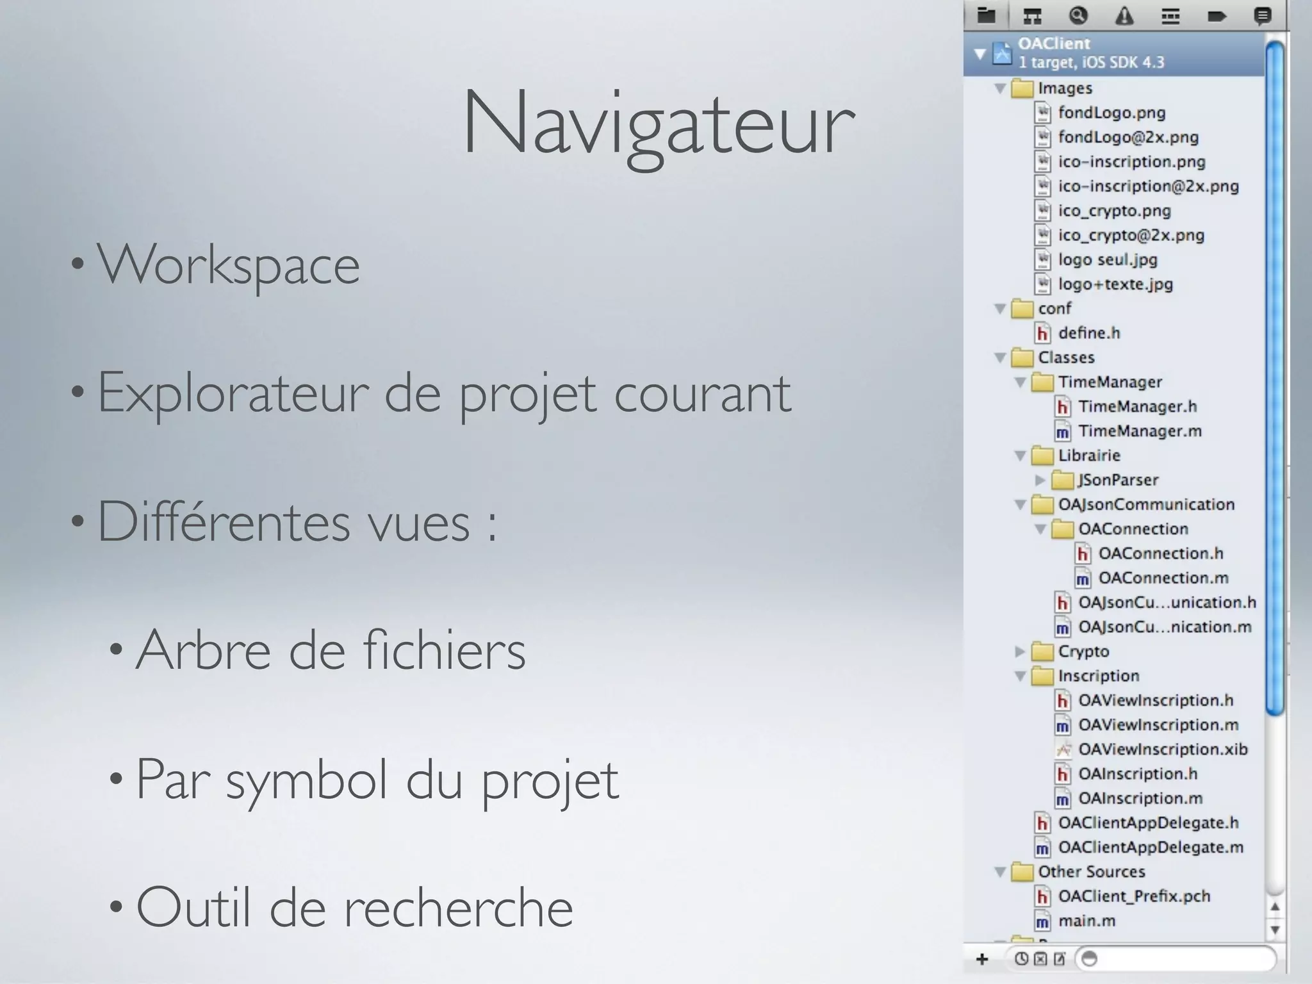Toggle the source-control status filter box icon
Image resolution: width=1312 pixels, height=984 pixels.
[x=1040, y=959]
